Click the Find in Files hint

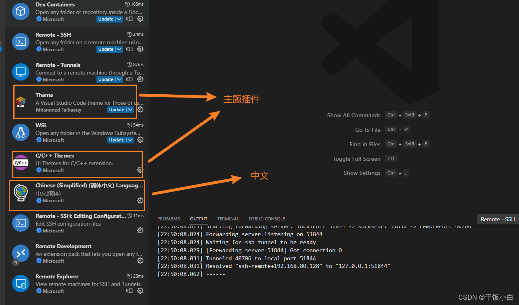365,144
